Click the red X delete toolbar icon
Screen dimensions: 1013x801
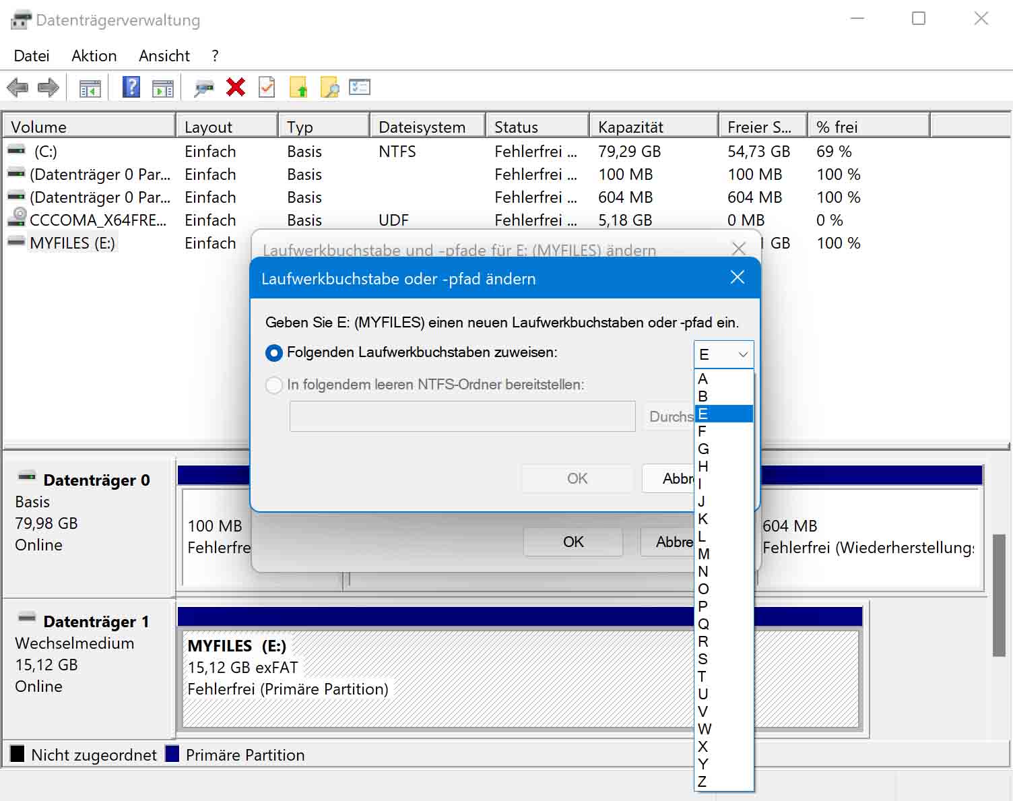pos(236,87)
